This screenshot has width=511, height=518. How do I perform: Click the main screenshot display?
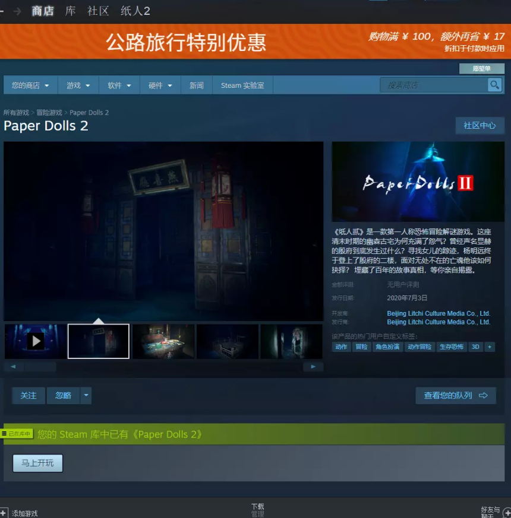(x=163, y=231)
